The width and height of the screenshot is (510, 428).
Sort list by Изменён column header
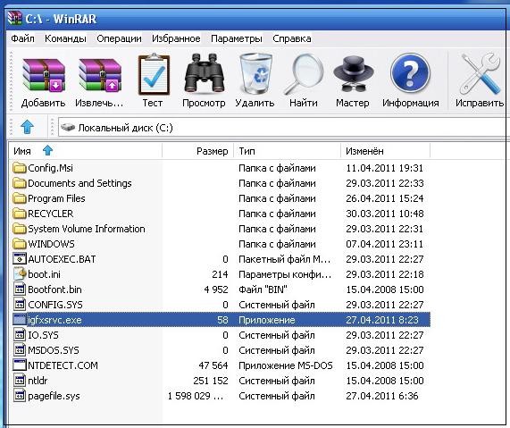tap(385, 151)
